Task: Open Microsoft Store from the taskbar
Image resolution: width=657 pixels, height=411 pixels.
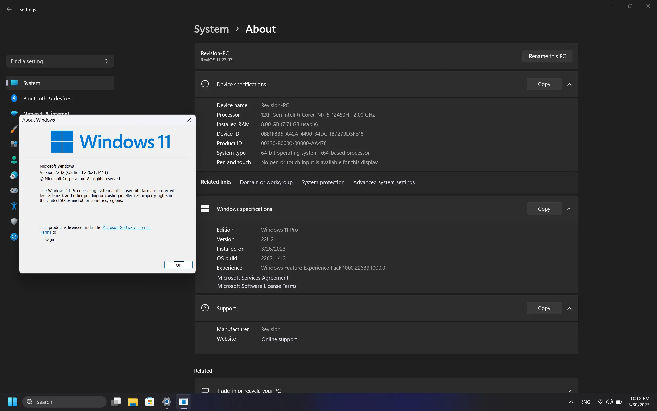Action: pyautogui.click(x=150, y=402)
